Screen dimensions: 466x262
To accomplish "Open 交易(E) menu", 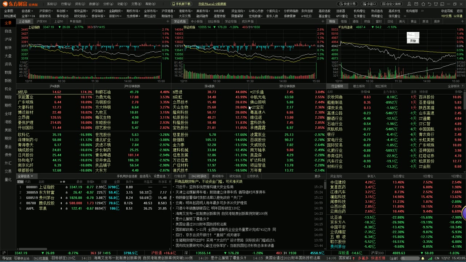I will click(136, 4).
